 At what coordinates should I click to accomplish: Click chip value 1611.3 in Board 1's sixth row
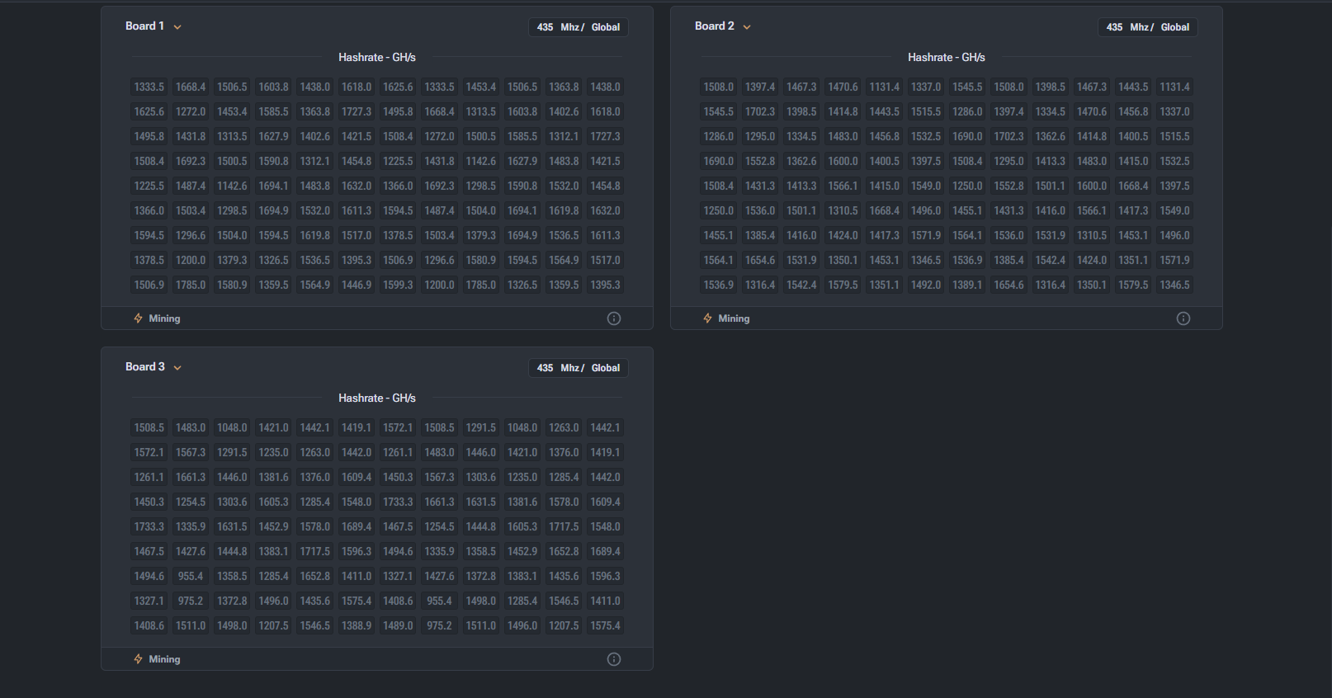[357, 210]
